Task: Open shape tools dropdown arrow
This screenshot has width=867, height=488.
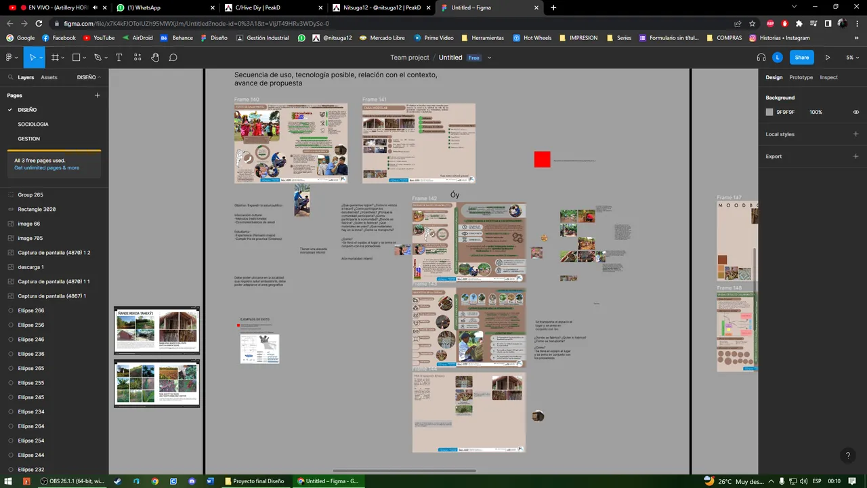Action: click(85, 58)
